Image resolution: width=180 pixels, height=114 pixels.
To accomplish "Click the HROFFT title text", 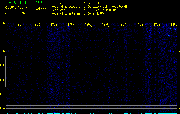I will click(x=18, y=2).
